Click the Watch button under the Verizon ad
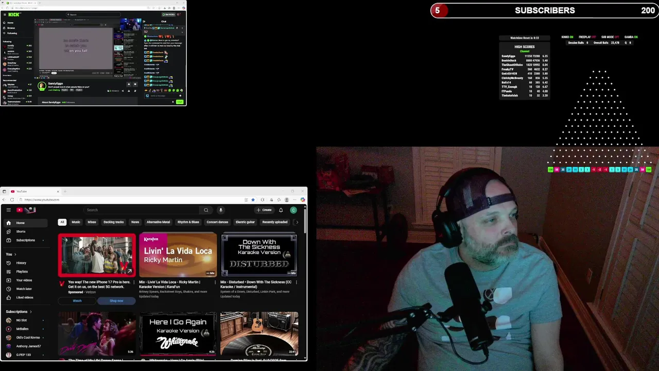 [x=77, y=301]
